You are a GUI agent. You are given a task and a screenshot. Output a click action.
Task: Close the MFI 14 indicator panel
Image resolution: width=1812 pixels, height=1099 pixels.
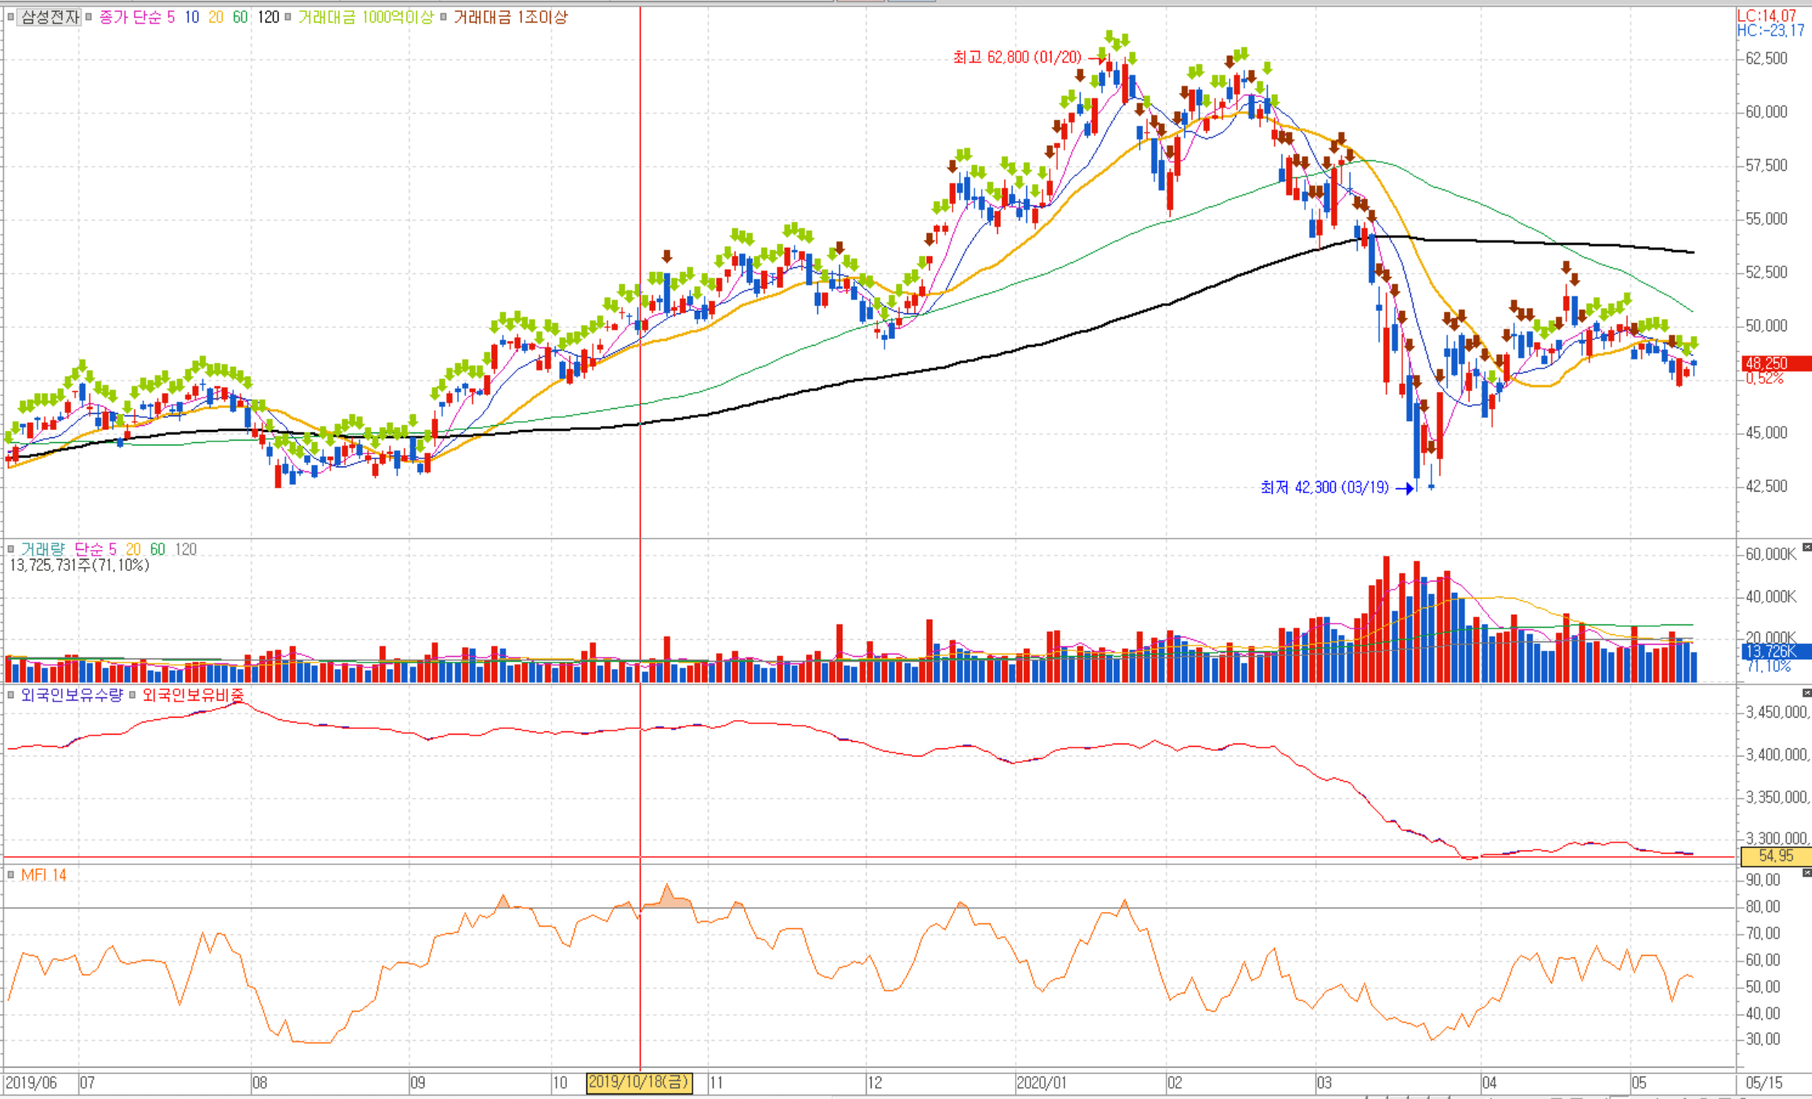click(1806, 873)
